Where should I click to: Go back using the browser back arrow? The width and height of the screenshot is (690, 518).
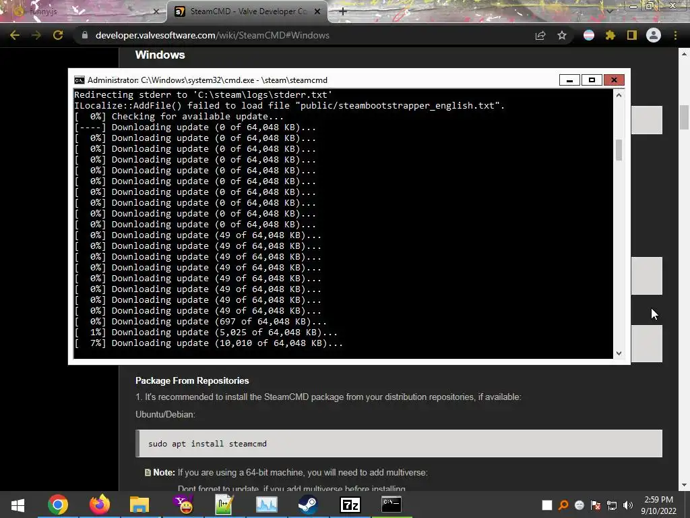(15, 35)
